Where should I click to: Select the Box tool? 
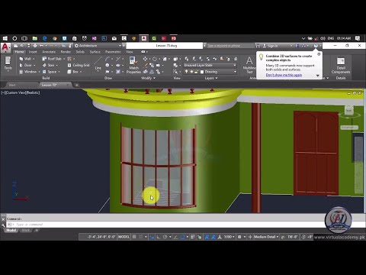[73, 72]
